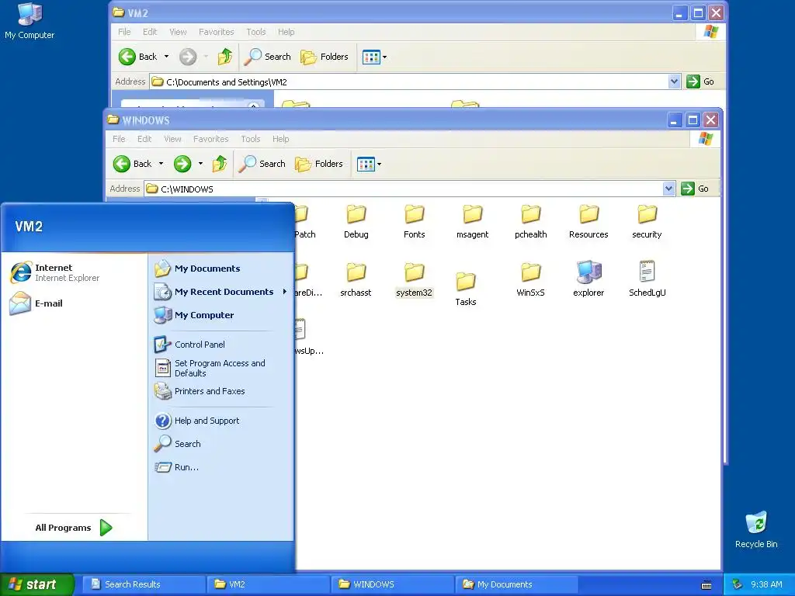
Task: Click the keyboard tray icon in taskbar
Action: [x=706, y=585]
